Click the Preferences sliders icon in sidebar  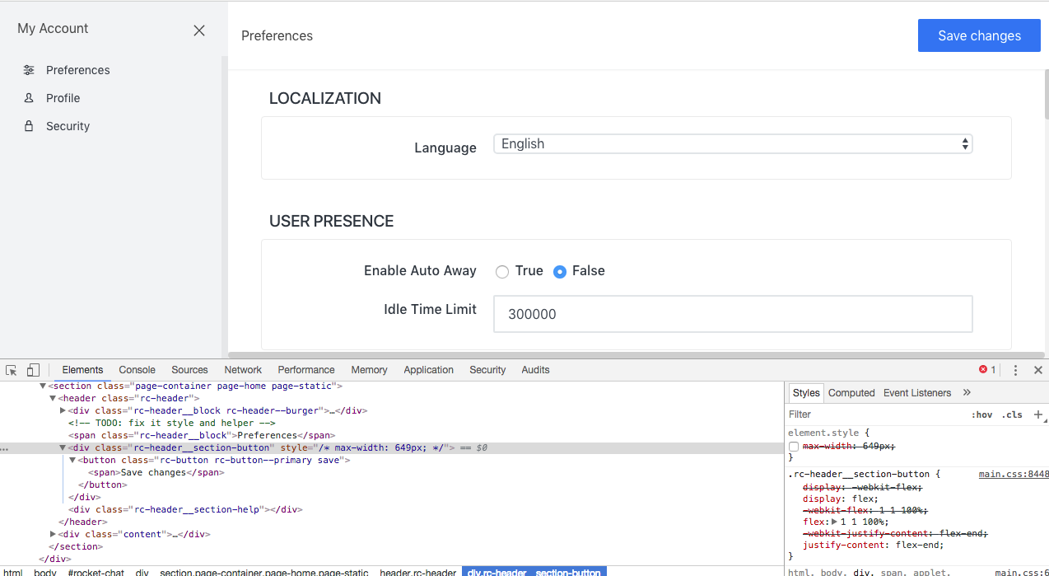29,70
